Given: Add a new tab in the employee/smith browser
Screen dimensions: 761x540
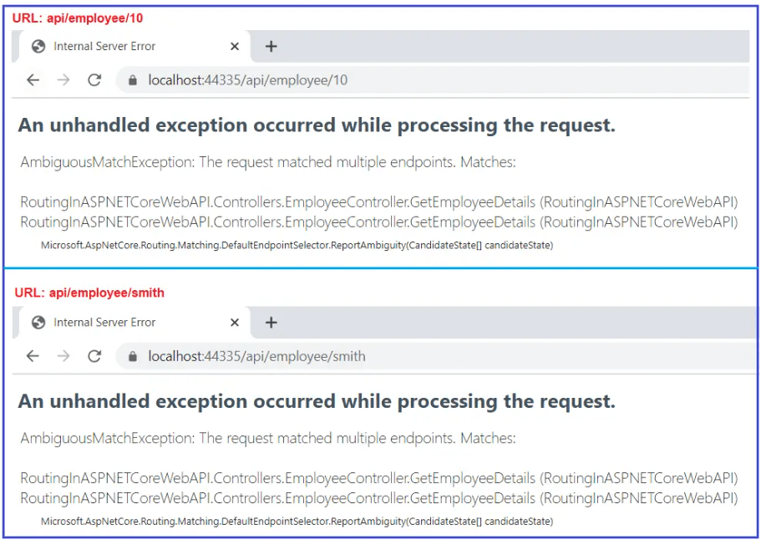Looking at the screenshot, I should pos(271,323).
